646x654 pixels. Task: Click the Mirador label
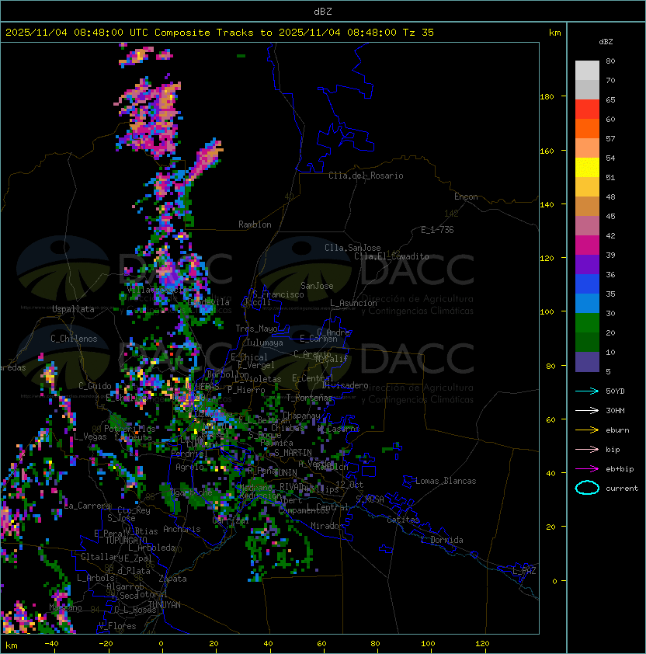point(328,526)
